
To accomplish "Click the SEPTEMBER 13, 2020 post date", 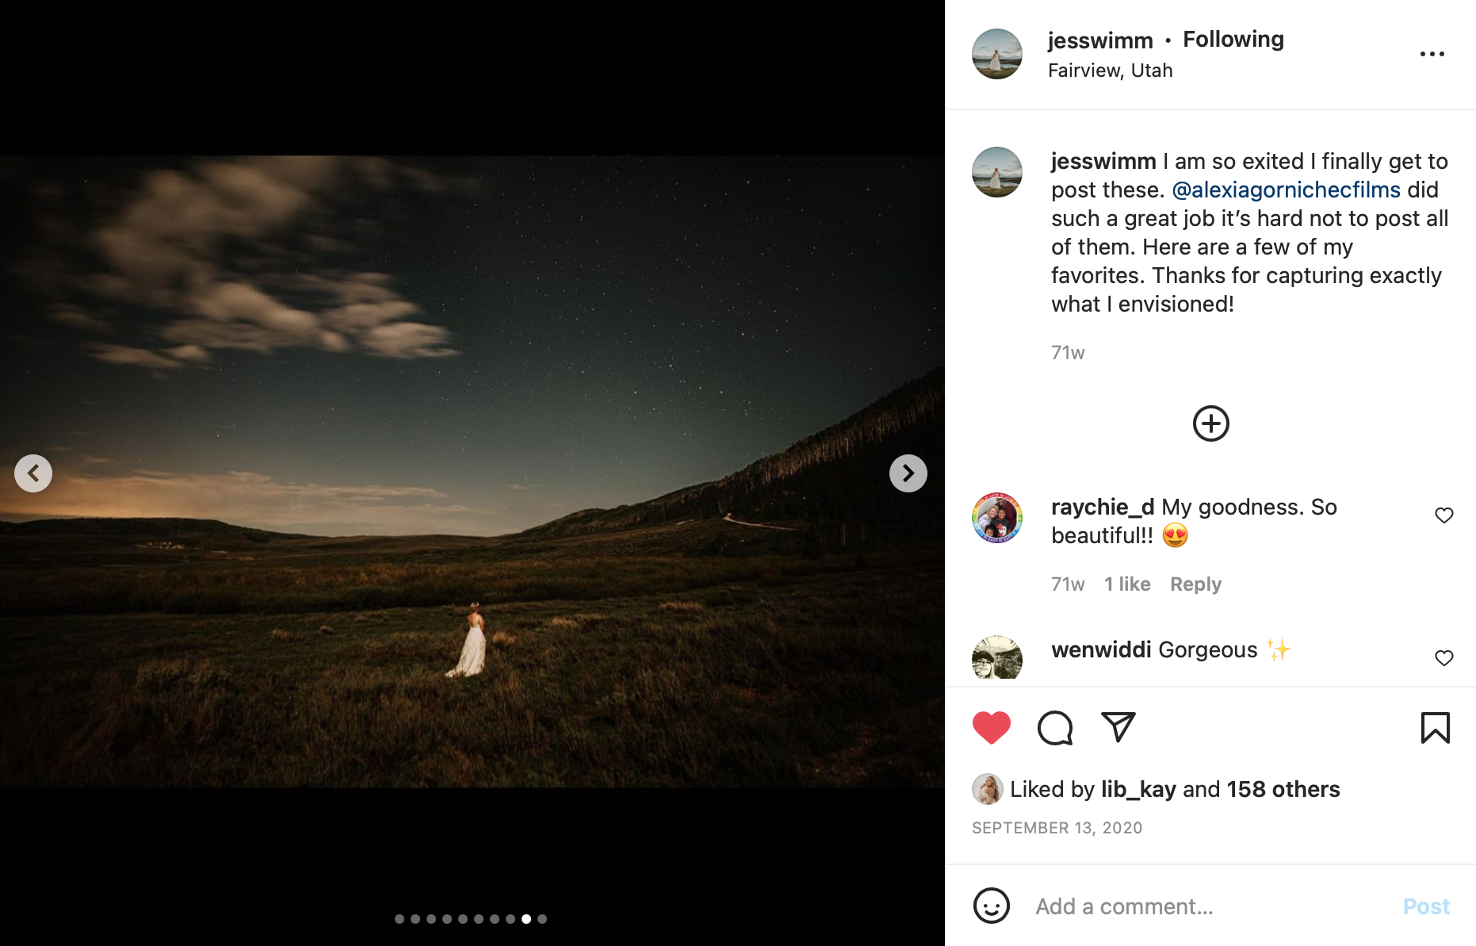I will pyautogui.click(x=1057, y=828).
